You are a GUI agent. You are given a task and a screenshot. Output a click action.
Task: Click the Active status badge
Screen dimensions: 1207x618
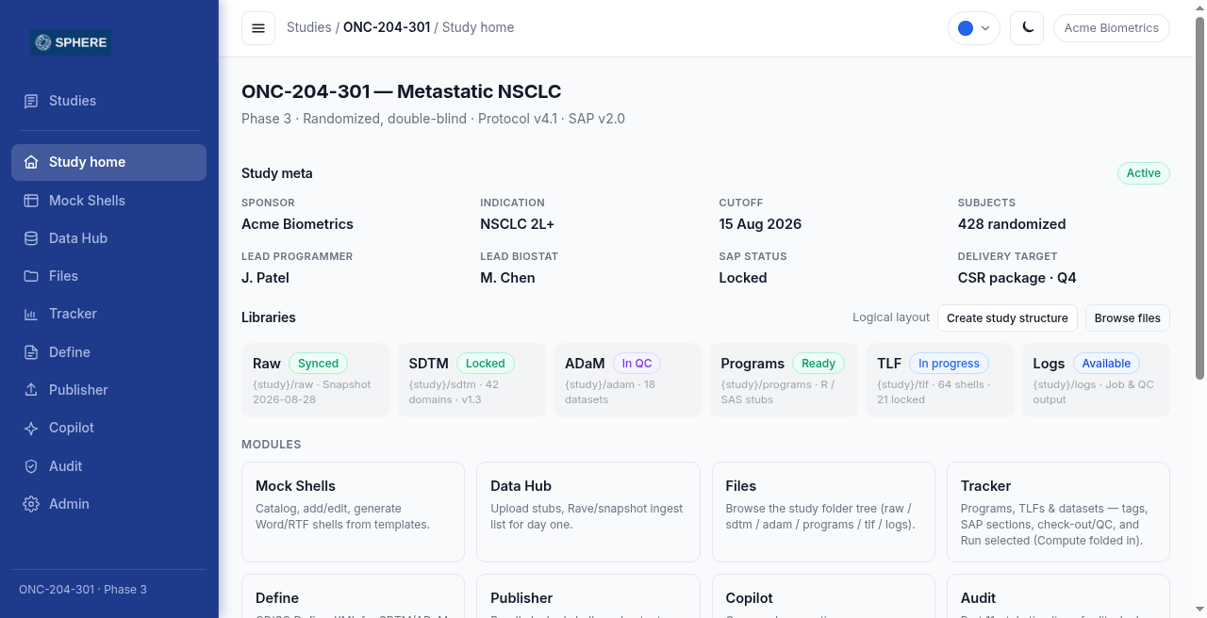tap(1144, 173)
